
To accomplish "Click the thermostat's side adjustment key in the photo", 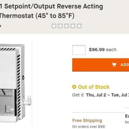I will (x=27, y=101).
